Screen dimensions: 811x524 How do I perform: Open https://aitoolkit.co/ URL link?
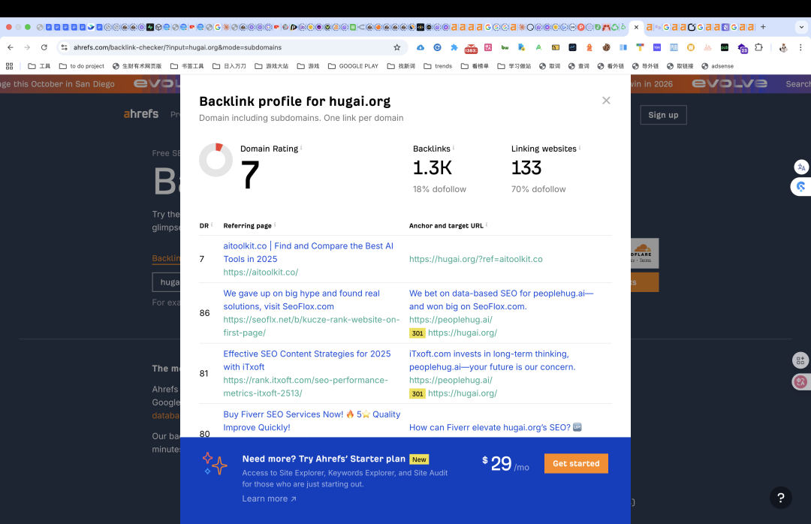pyautogui.click(x=261, y=272)
